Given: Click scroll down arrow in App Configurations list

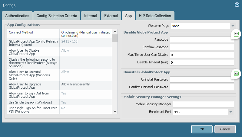Looking at the screenshot, I should pyautogui.click(x=115, y=111).
